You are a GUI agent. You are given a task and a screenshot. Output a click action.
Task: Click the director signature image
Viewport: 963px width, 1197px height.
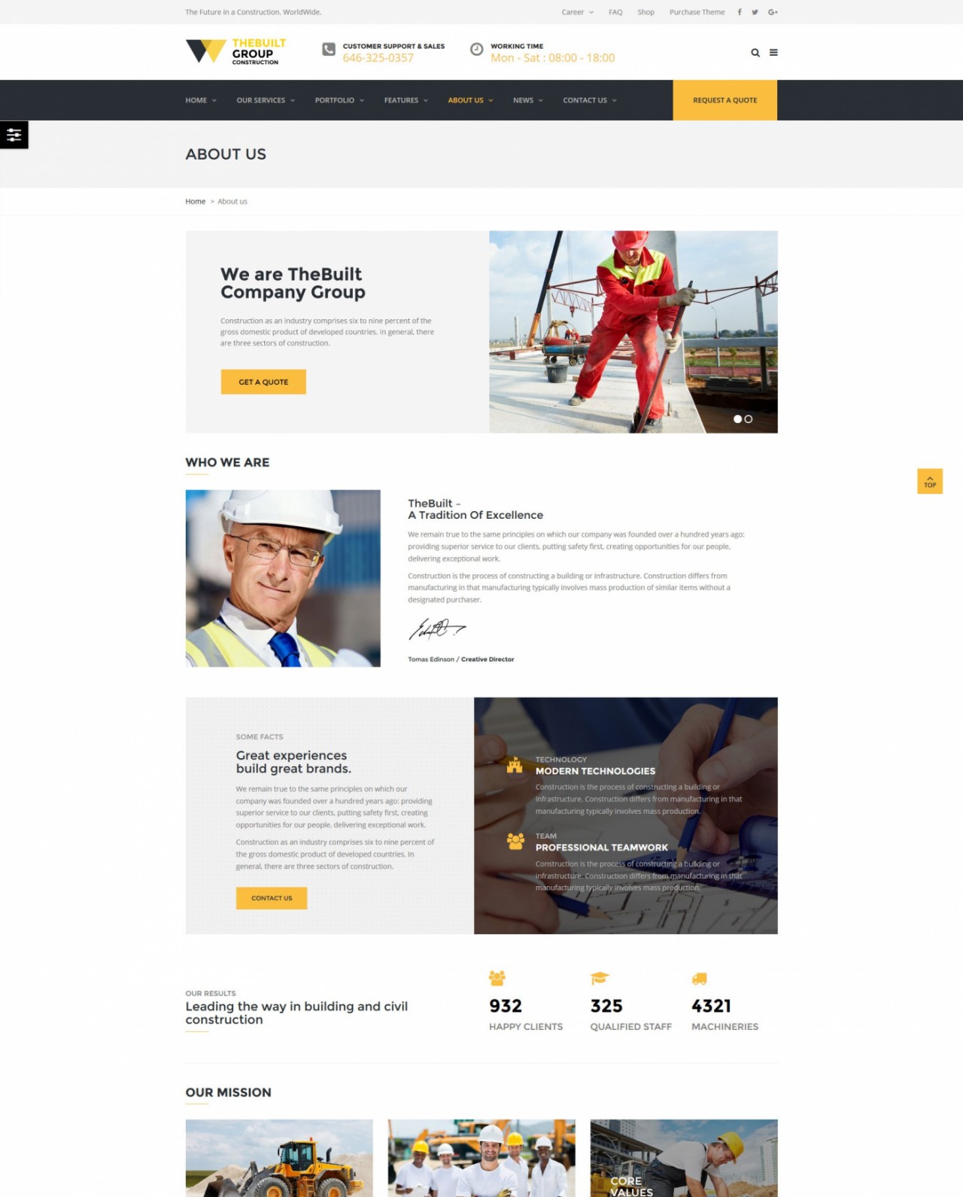(x=437, y=629)
